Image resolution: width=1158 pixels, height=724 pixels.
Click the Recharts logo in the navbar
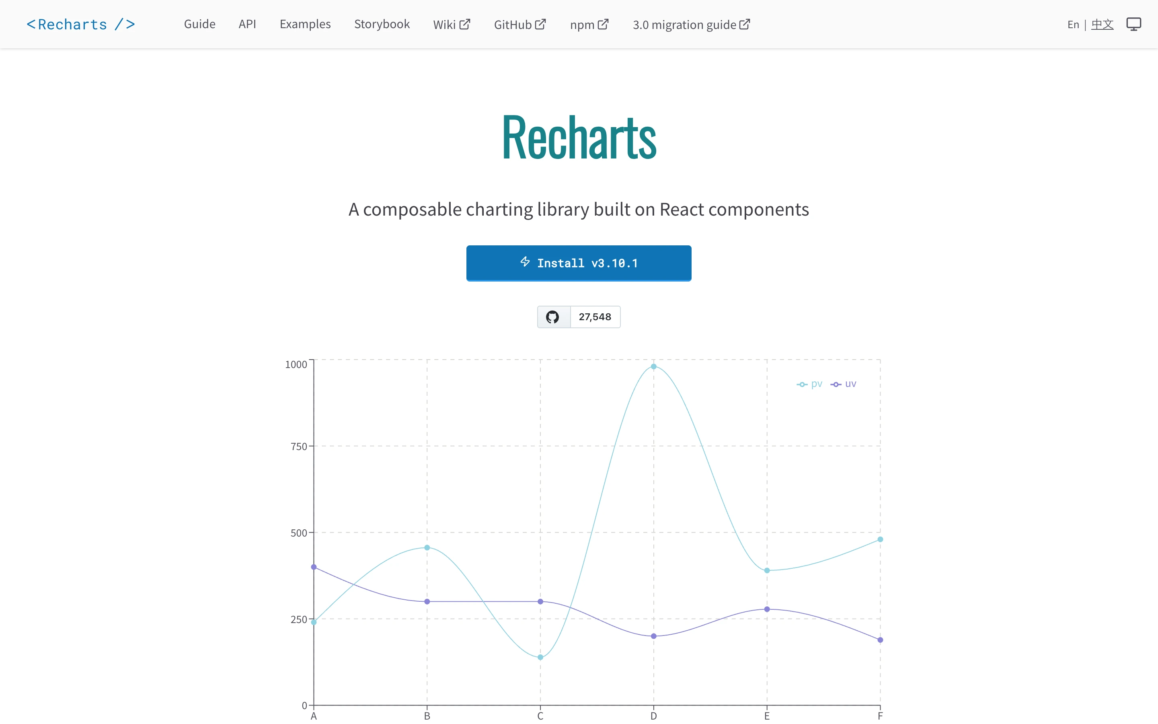(x=81, y=25)
